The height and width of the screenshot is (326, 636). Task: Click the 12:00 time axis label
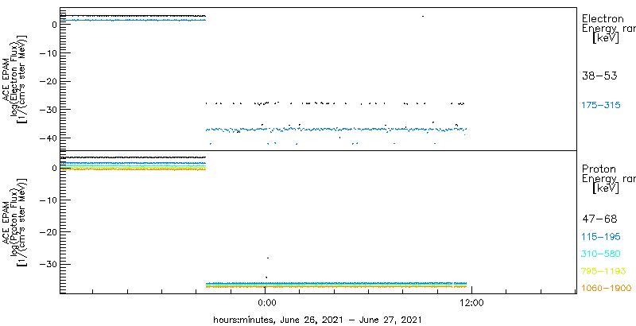tap(473, 302)
